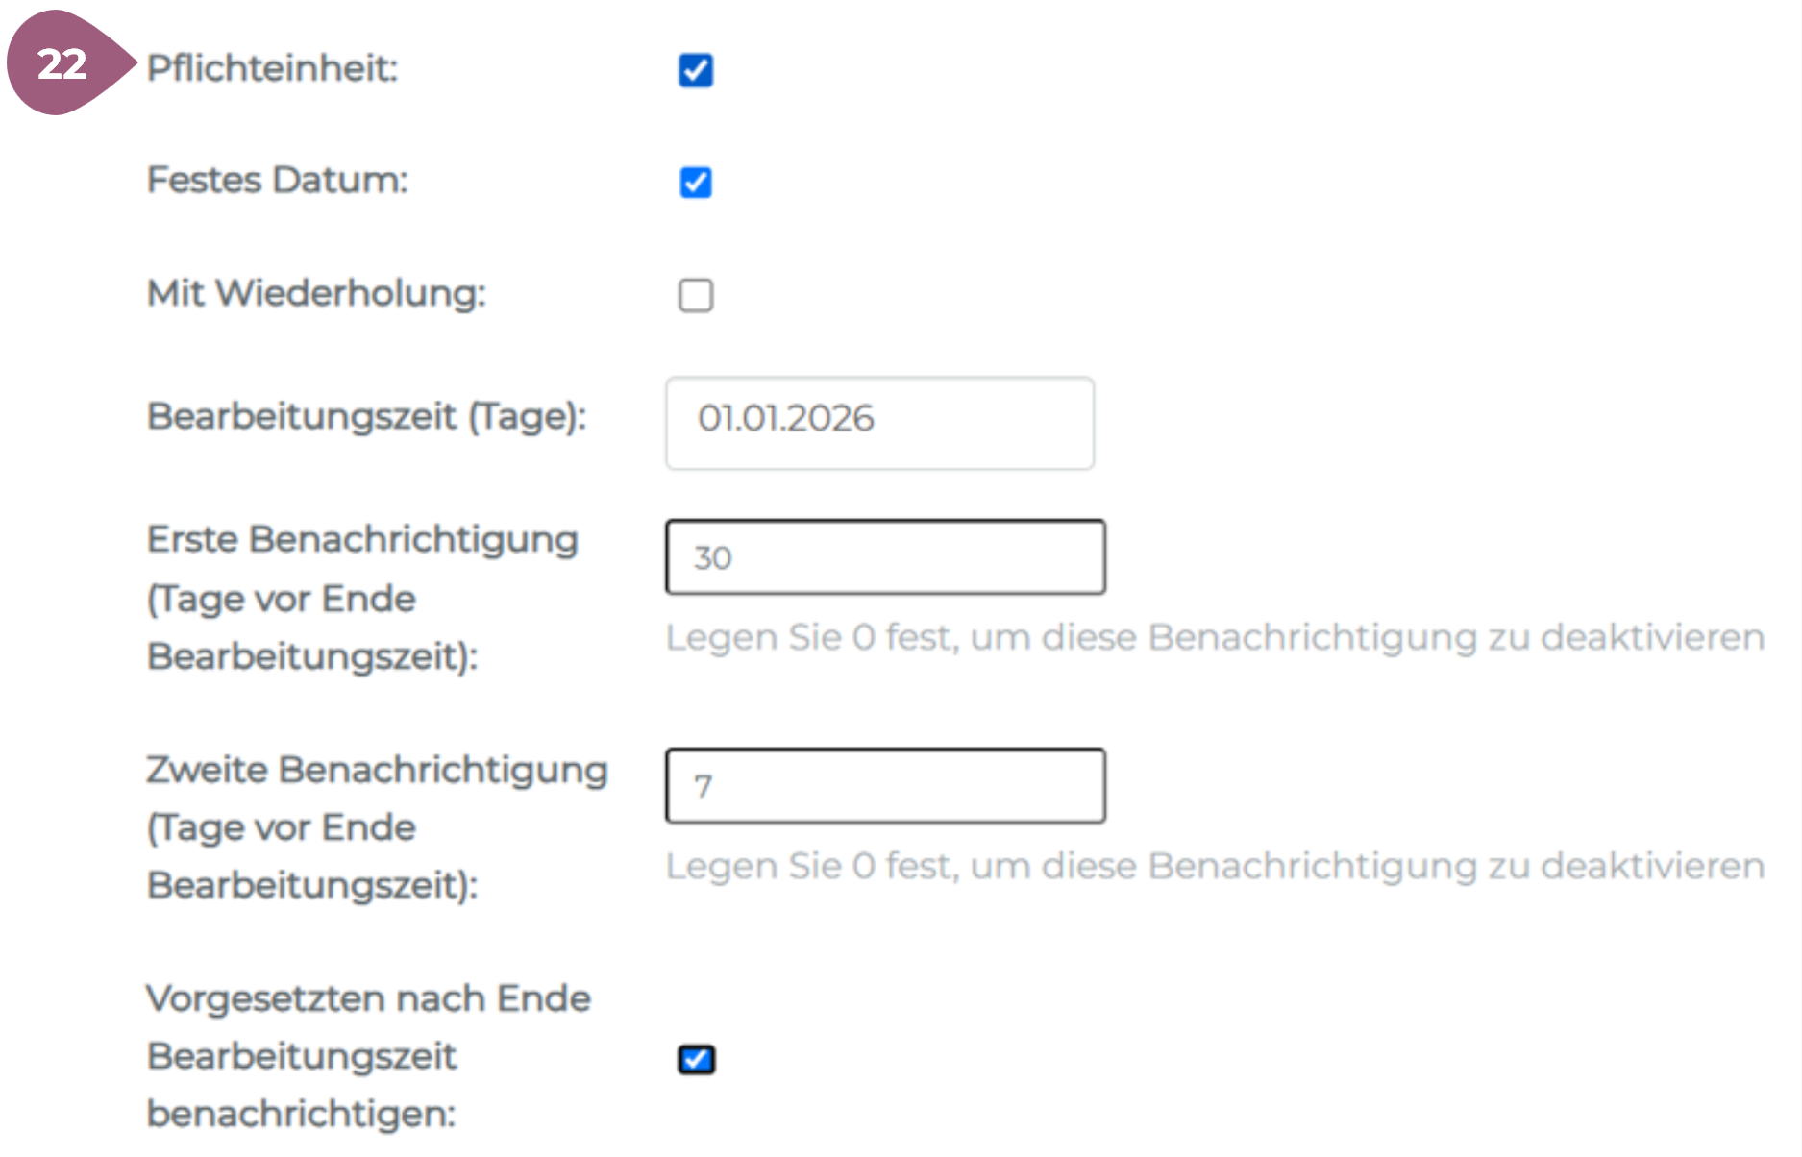This screenshot has height=1157, width=1802.
Task: Click the 01.01.2026 date value
Action: [786, 419]
